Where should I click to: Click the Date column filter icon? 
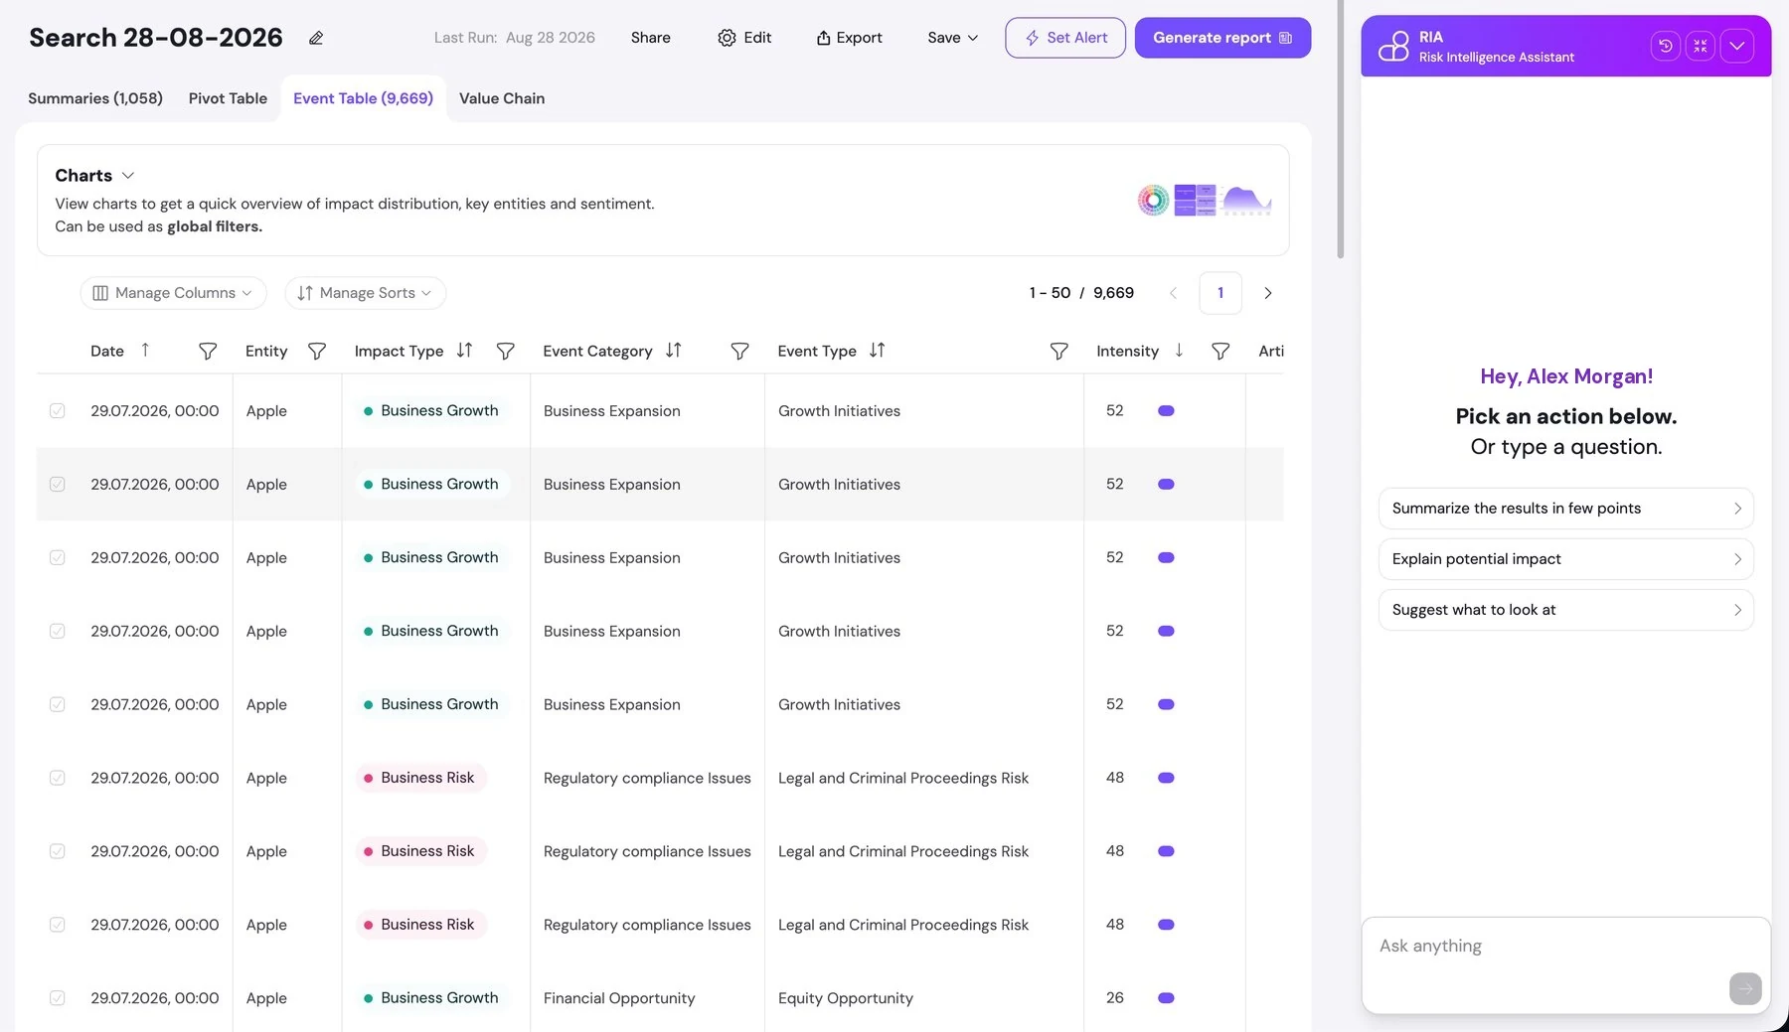click(208, 351)
